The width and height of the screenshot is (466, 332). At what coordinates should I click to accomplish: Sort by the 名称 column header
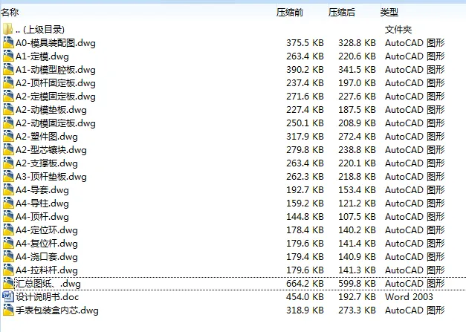10,12
